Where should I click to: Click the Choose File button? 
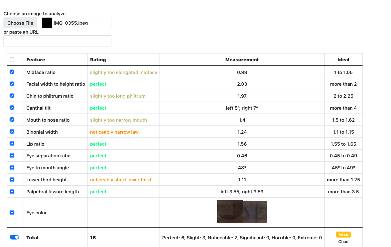pyautogui.click(x=20, y=23)
